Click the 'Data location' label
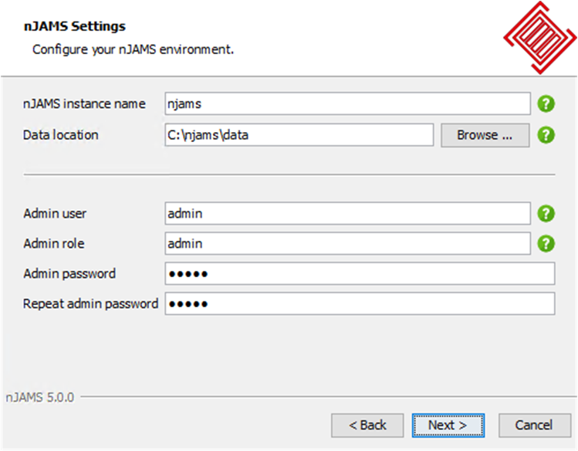The height and width of the screenshot is (451, 578). coord(61,135)
